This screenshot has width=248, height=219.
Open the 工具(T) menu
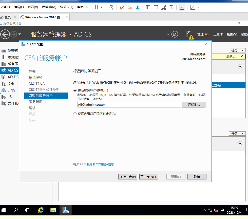click(x=218, y=34)
